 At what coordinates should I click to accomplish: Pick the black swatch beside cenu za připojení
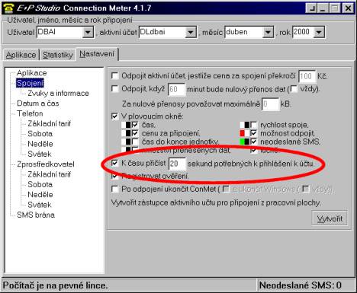(128, 133)
